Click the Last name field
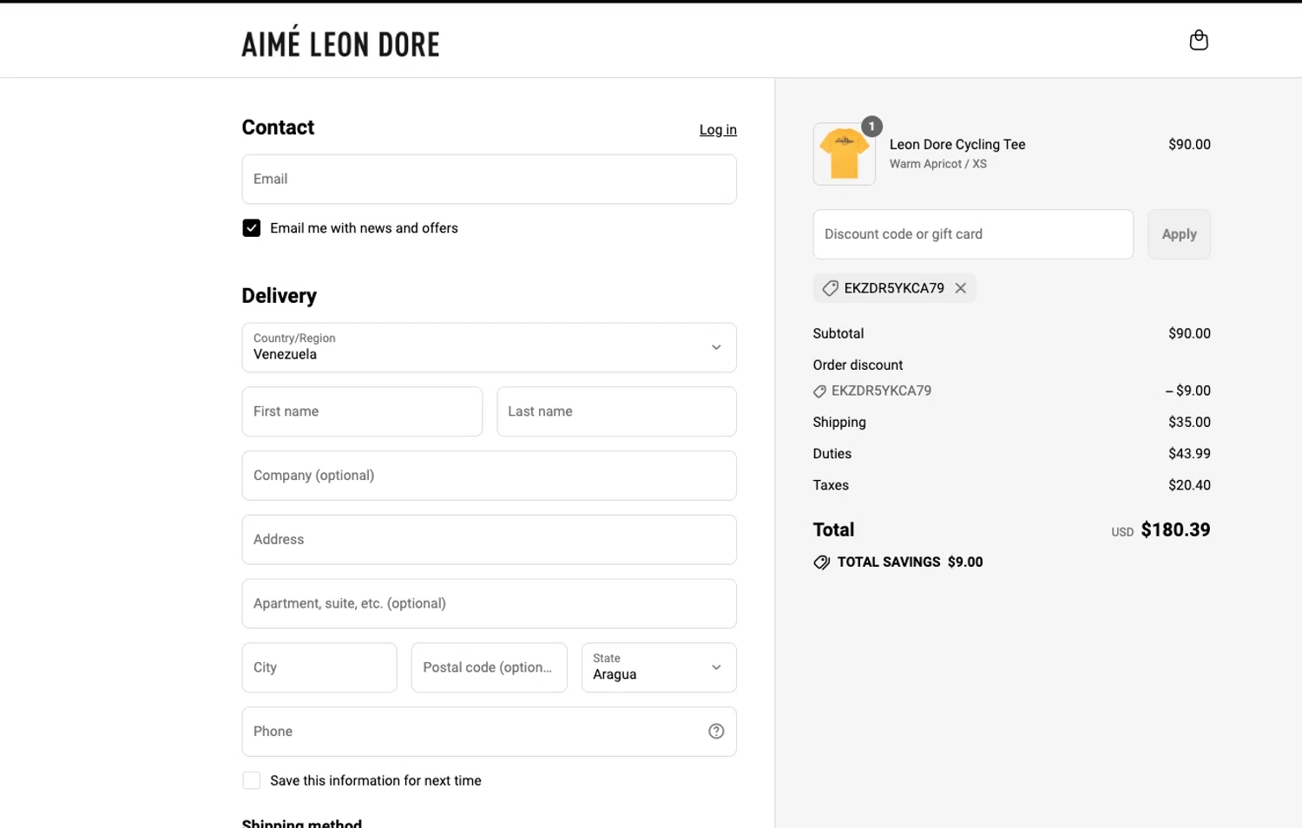 click(x=616, y=411)
